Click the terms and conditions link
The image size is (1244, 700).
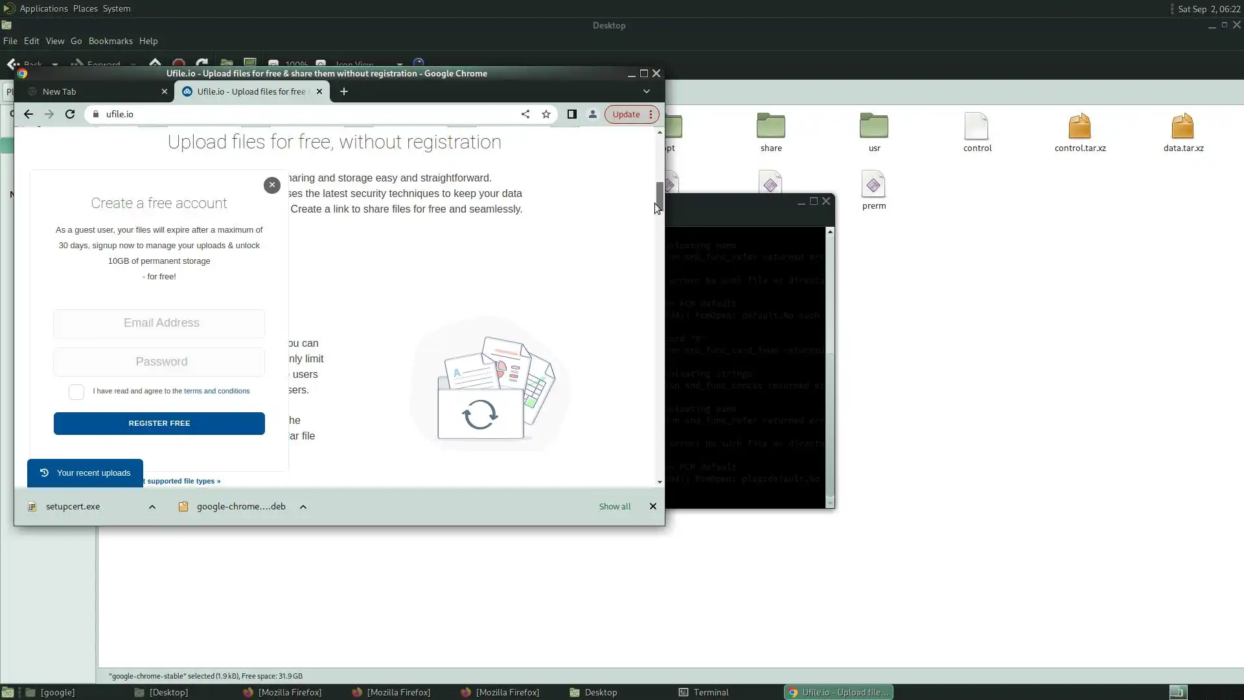click(216, 391)
